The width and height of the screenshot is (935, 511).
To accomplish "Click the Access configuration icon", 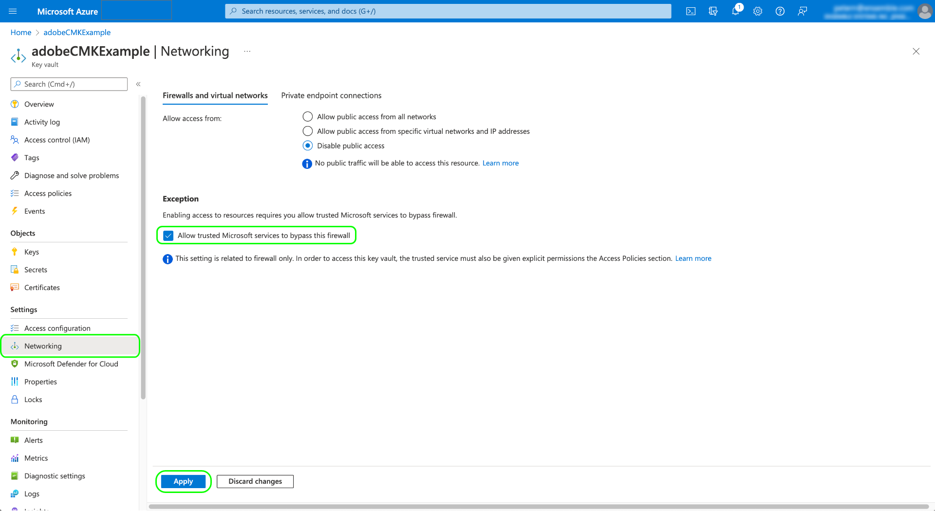I will 15,328.
